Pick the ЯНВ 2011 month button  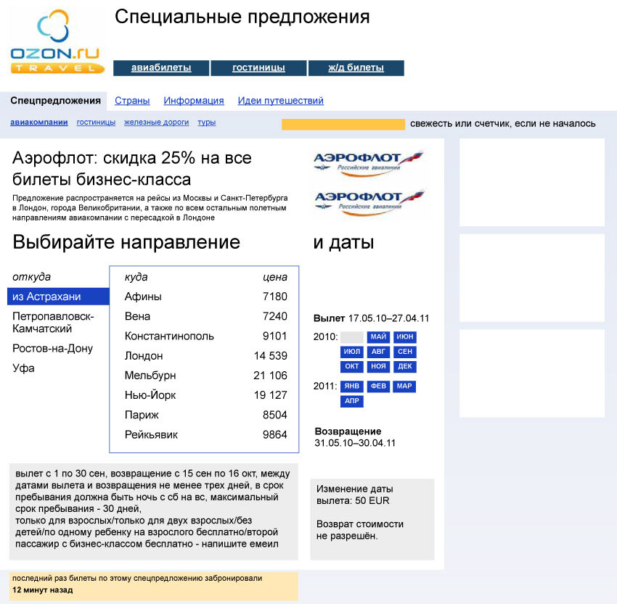click(352, 386)
